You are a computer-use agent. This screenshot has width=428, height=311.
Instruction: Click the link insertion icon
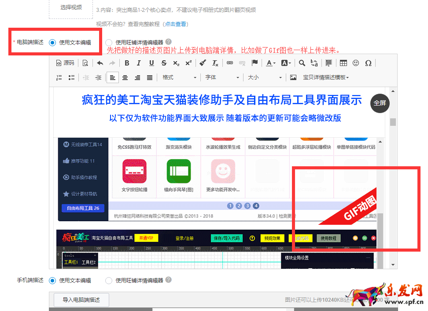[x=229, y=63]
